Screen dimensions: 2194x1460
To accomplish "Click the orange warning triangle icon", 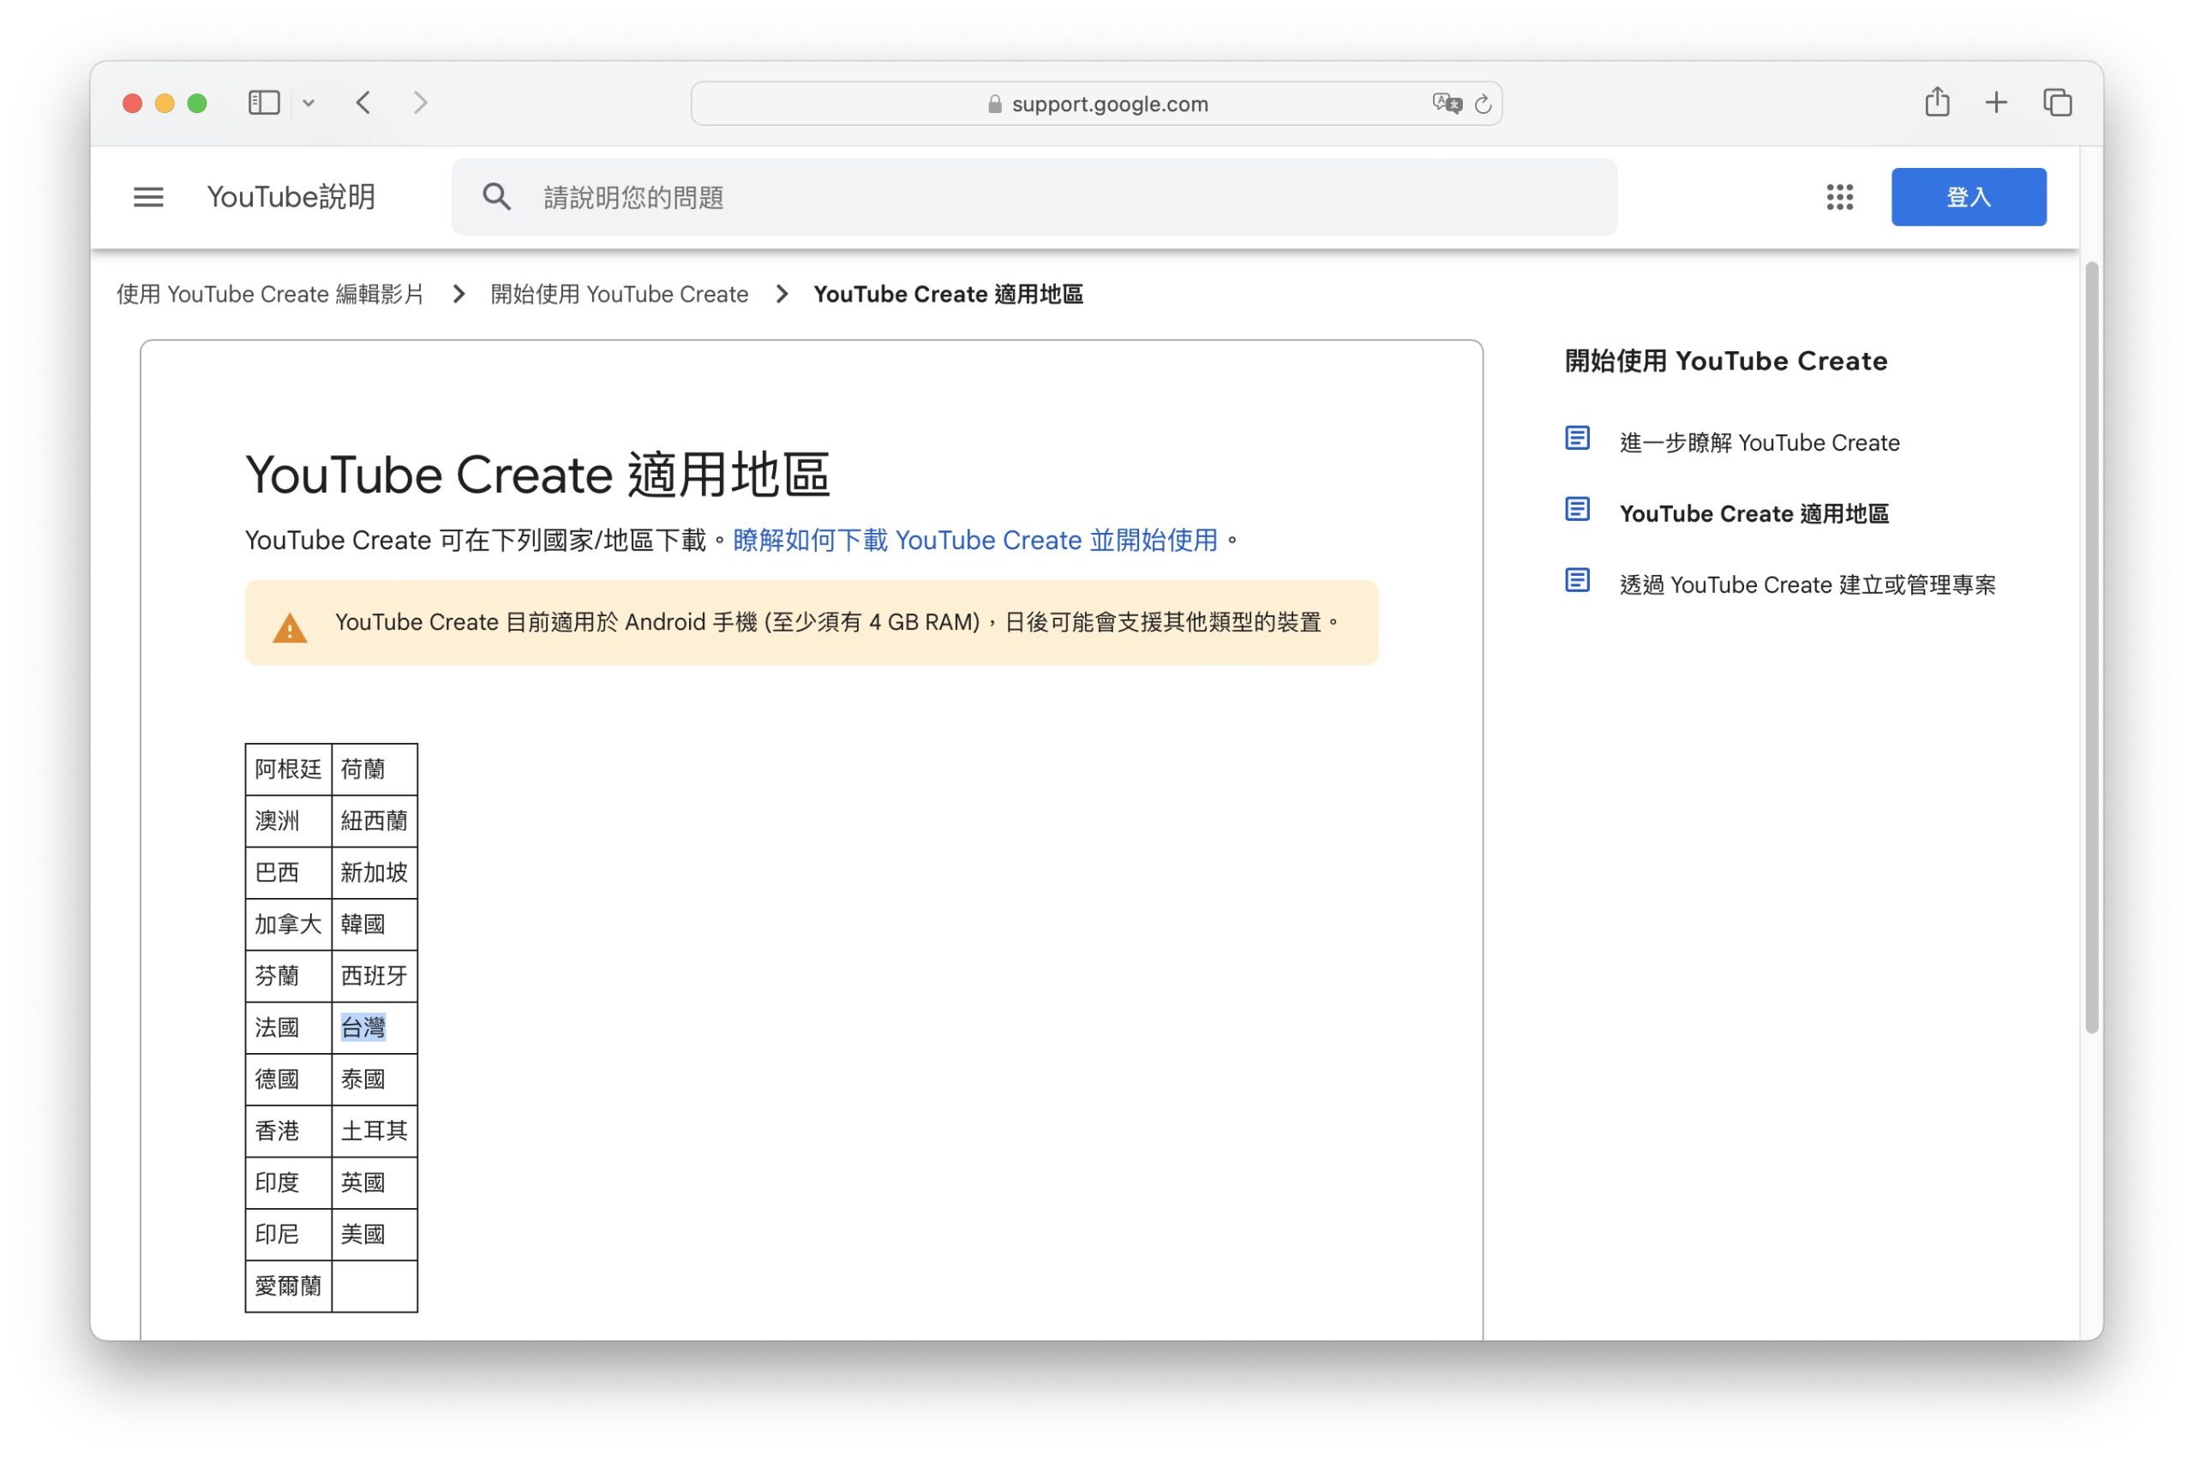I will pyautogui.click(x=290, y=629).
